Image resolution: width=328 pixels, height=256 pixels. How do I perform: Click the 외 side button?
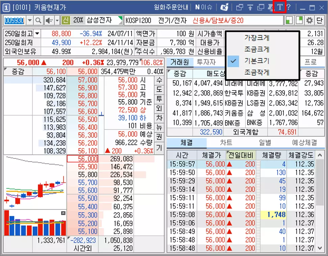click(x=159, y=108)
